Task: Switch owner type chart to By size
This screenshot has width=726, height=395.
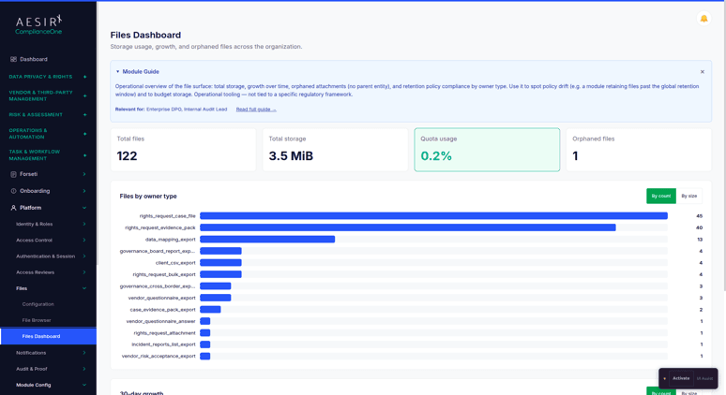Action: [689, 196]
